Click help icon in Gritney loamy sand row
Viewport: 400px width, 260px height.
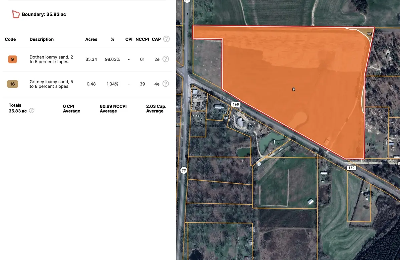click(x=165, y=84)
